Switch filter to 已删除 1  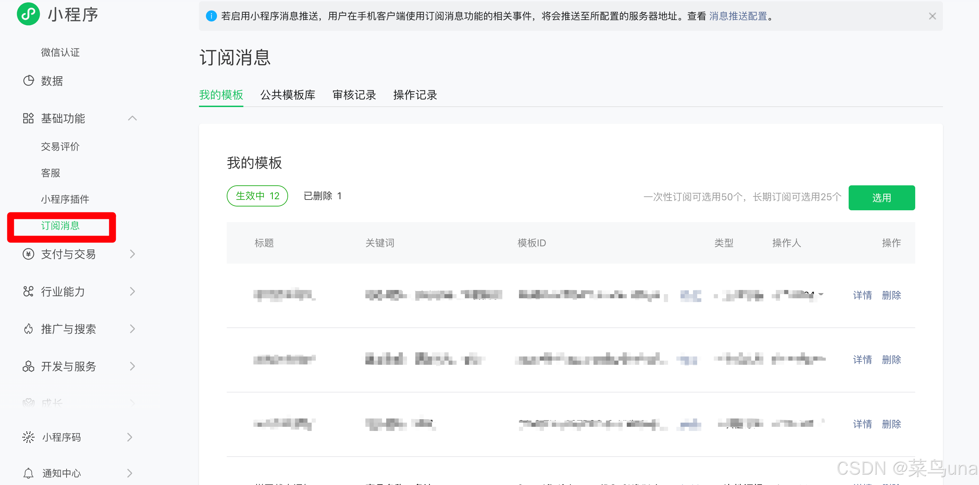[x=323, y=196]
